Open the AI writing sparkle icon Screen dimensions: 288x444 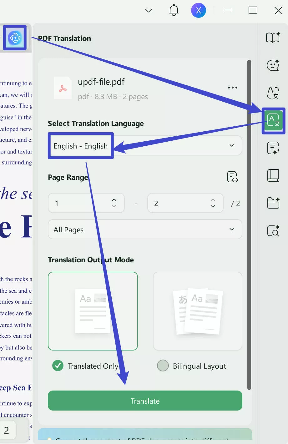[273, 148]
